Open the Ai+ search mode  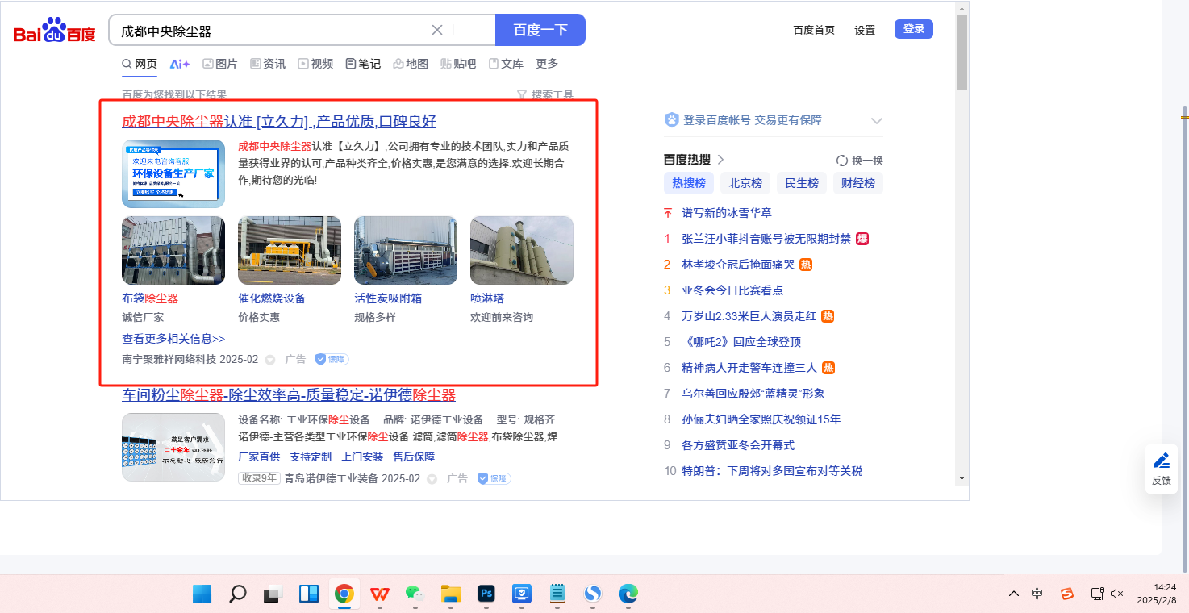tap(179, 64)
